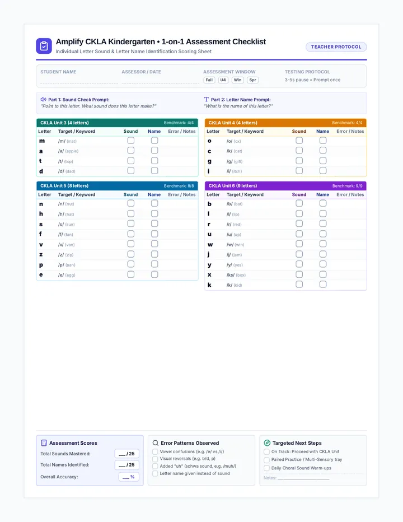Check the Sound box for letter n

131,203
